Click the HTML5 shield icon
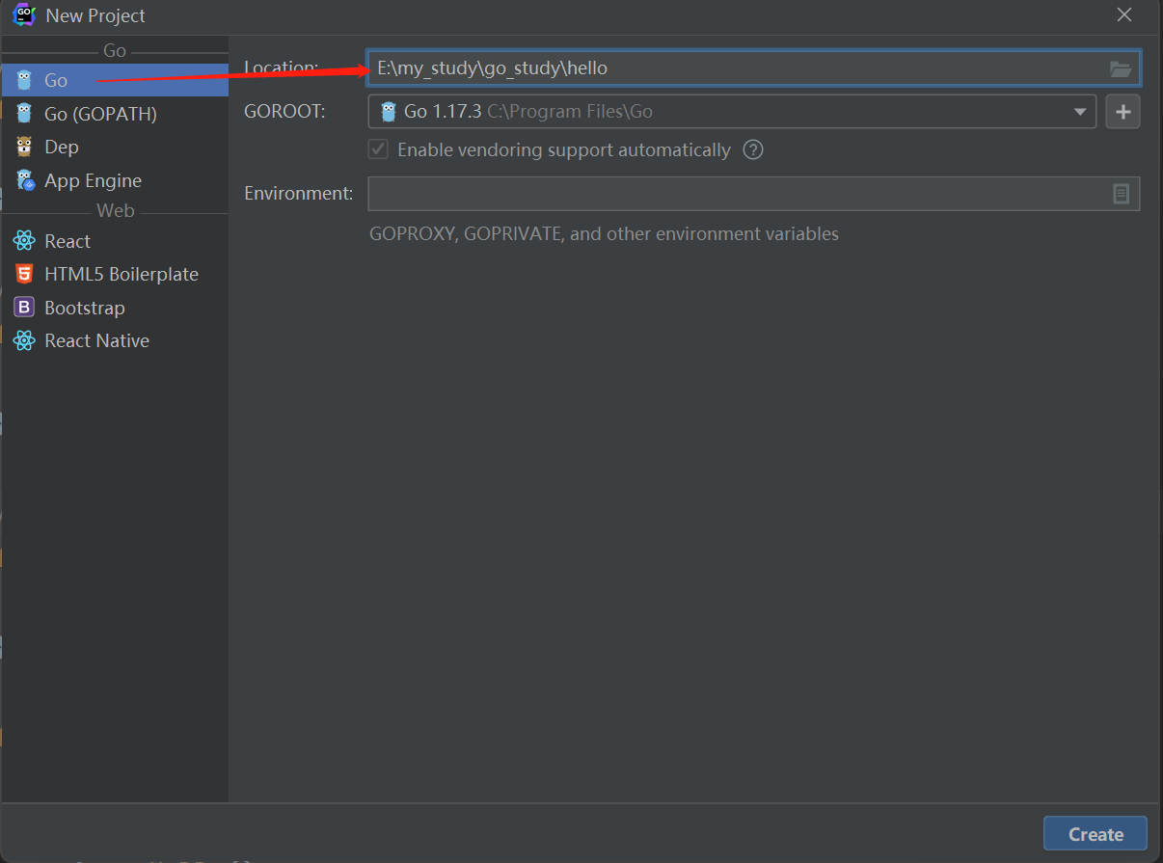The image size is (1163, 863). (24, 274)
